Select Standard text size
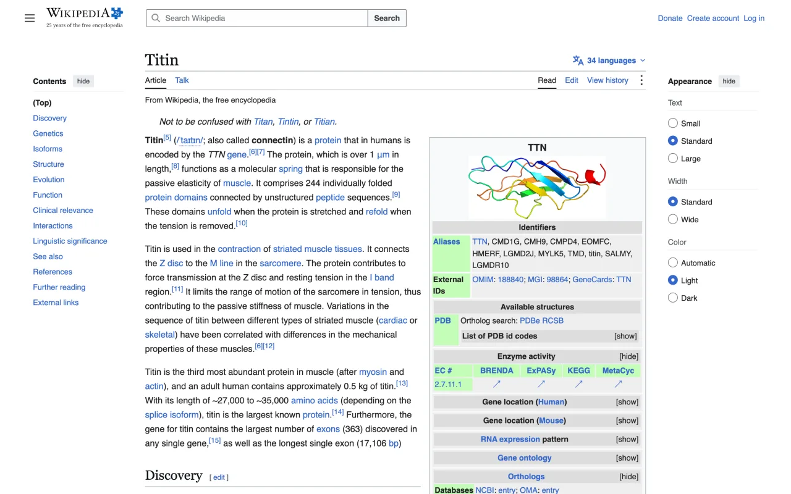The image size is (791, 494). tap(673, 141)
